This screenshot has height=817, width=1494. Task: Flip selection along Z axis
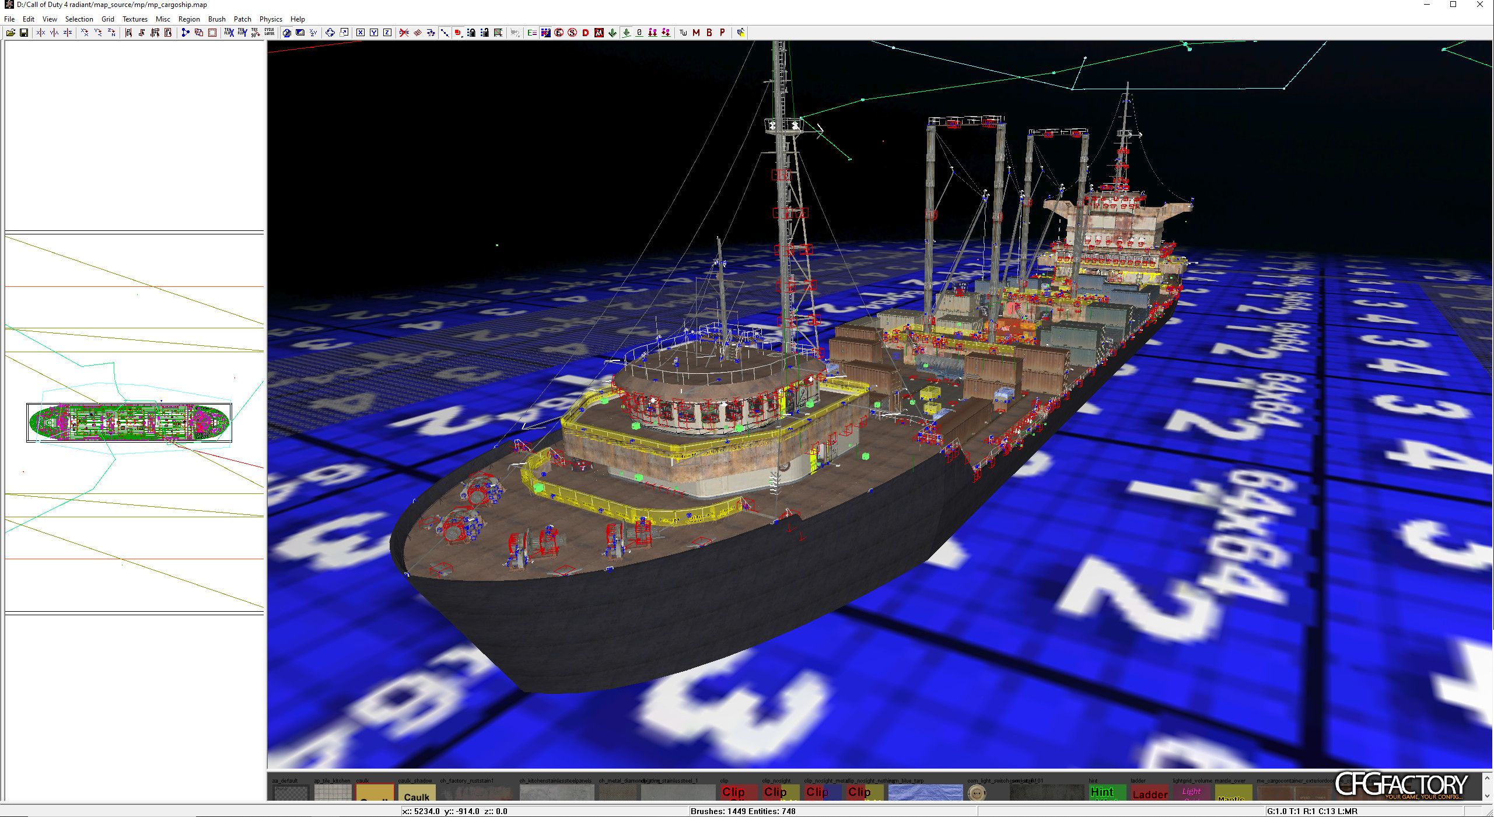tap(68, 33)
